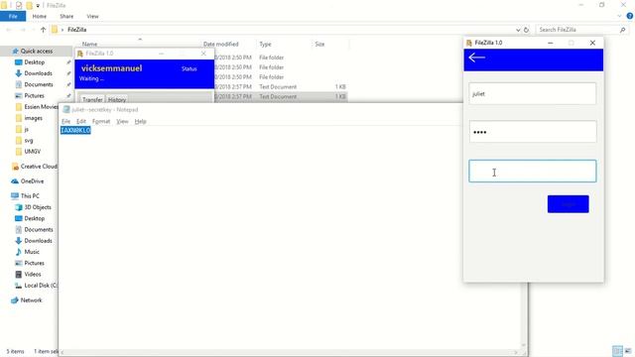Click the Status label in vicksemmanuel header

[190, 68]
